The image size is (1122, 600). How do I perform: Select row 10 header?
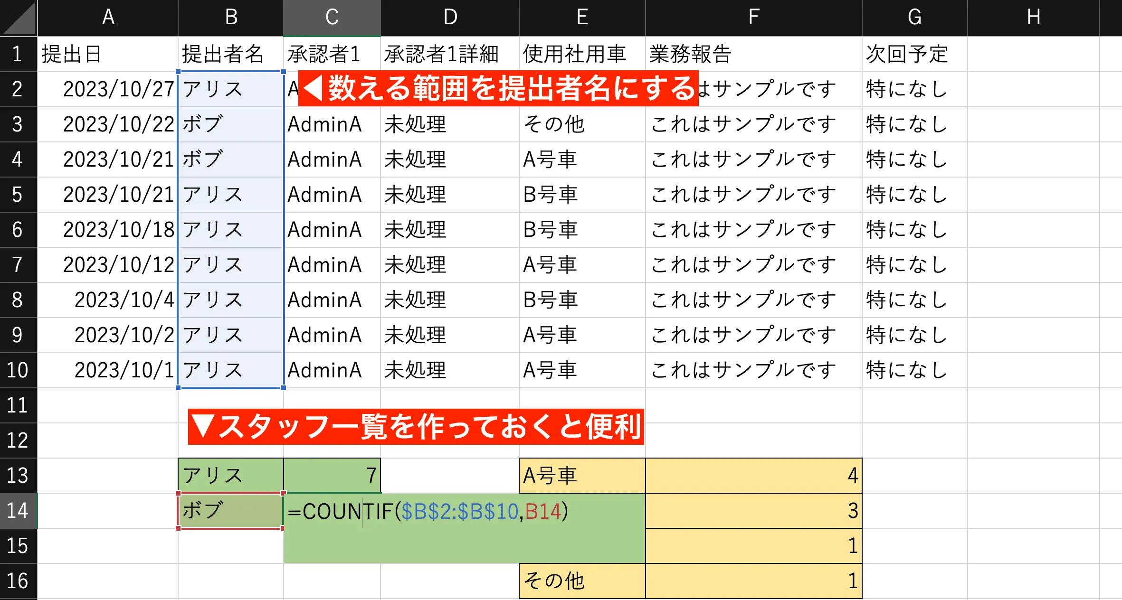tap(18, 370)
